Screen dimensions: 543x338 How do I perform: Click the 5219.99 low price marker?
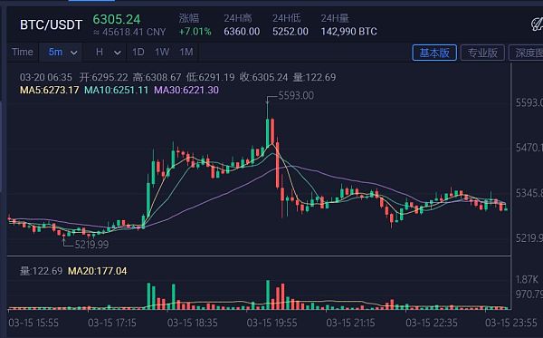(x=91, y=245)
